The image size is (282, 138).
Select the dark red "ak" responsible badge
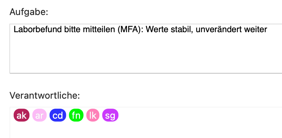(22, 115)
